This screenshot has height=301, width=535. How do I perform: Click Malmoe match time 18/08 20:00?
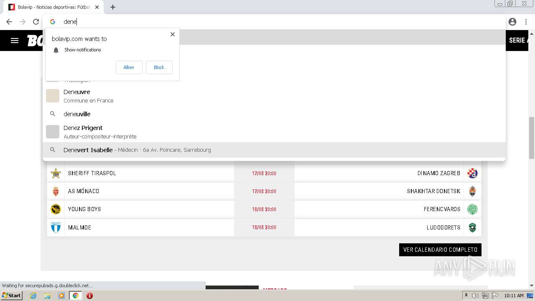pos(264,227)
